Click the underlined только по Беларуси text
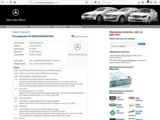Image resolution: width=160 pixels, height=120 pixels. click(x=129, y=60)
